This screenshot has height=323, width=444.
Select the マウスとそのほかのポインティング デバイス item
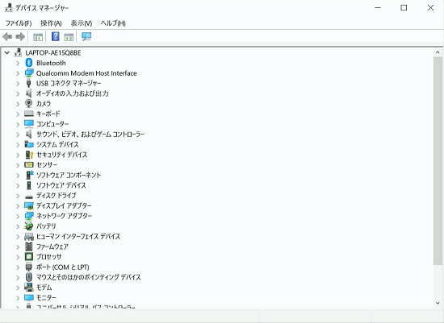pos(88,277)
